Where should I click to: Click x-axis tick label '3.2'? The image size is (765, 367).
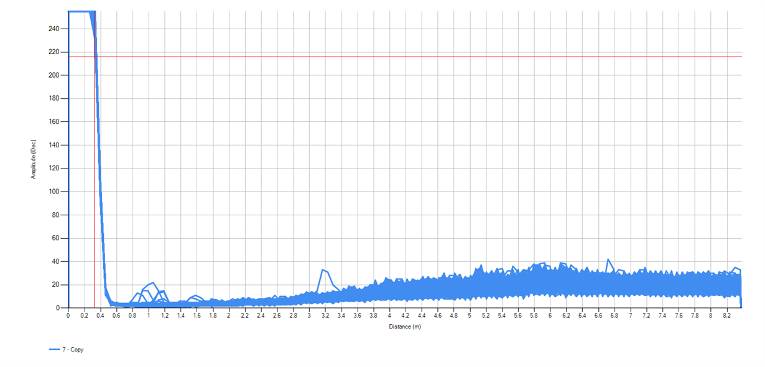pos(325,316)
